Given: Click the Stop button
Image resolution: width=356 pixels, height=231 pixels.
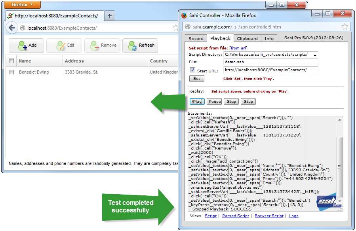Looking at the screenshot, I should 248,102.
